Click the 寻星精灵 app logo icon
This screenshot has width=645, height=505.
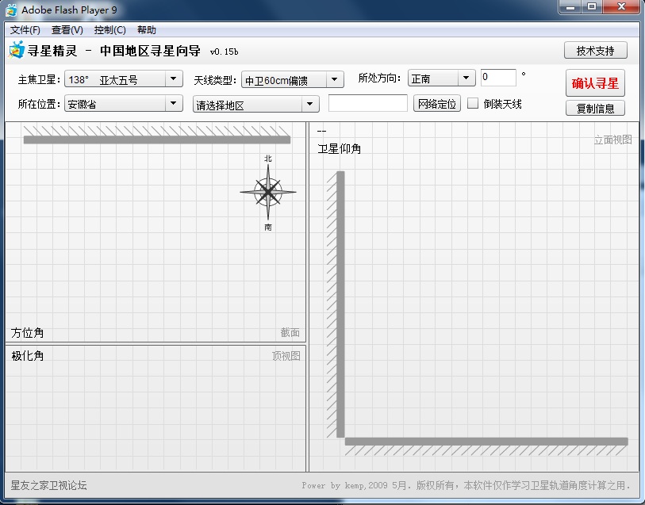click(17, 51)
